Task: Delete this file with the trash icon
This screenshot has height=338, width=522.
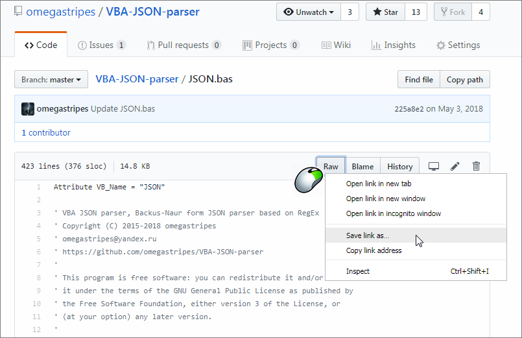Action: (476, 166)
